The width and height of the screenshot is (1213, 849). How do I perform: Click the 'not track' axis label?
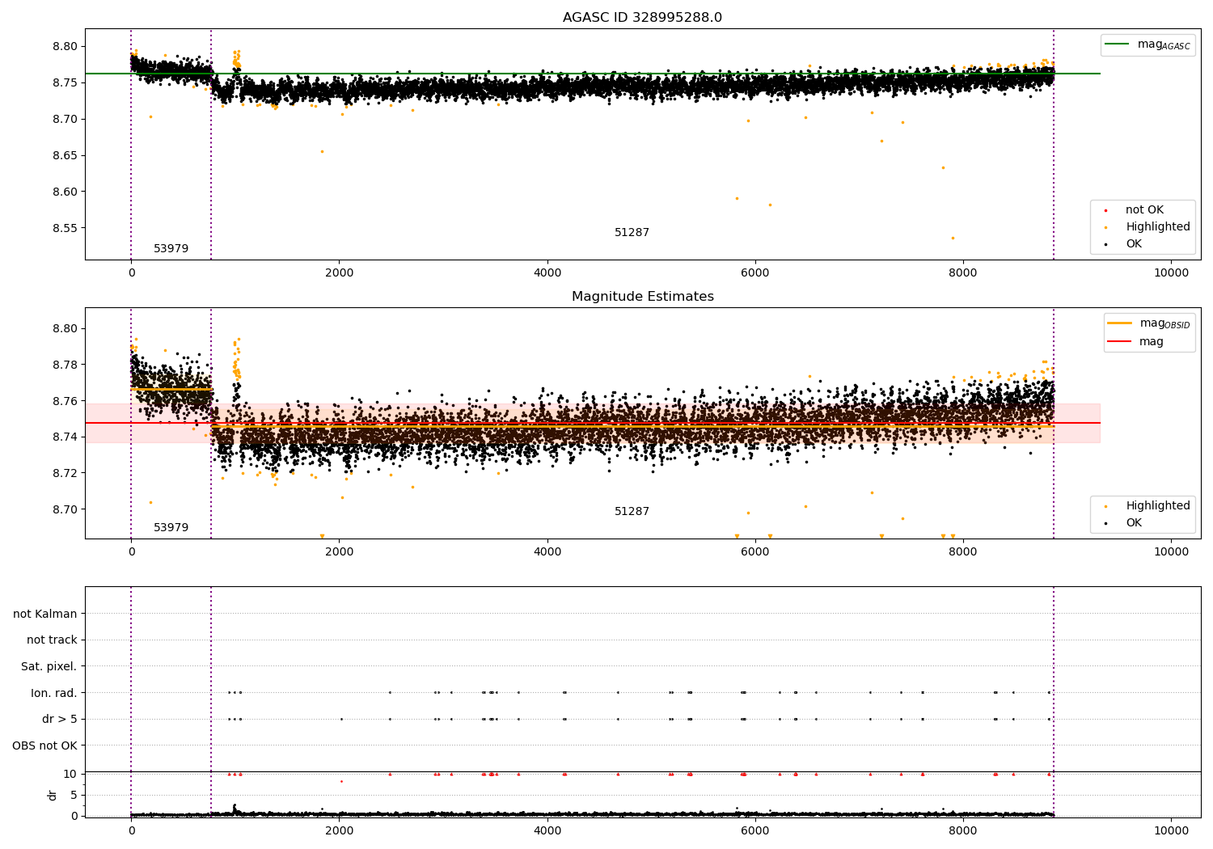click(x=52, y=640)
